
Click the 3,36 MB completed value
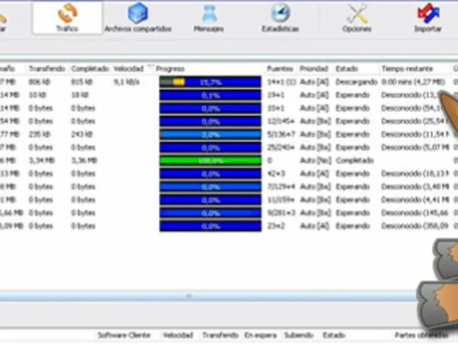[84, 161]
